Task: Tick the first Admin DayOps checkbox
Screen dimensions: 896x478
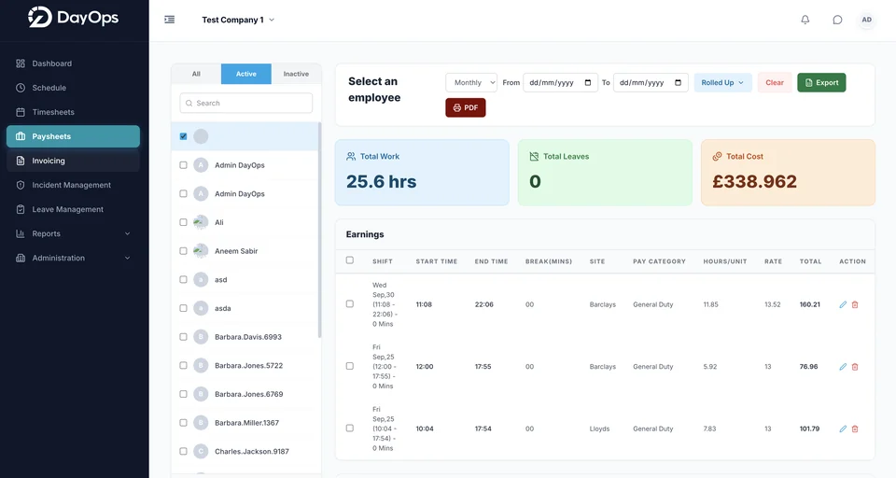Action: [183, 165]
